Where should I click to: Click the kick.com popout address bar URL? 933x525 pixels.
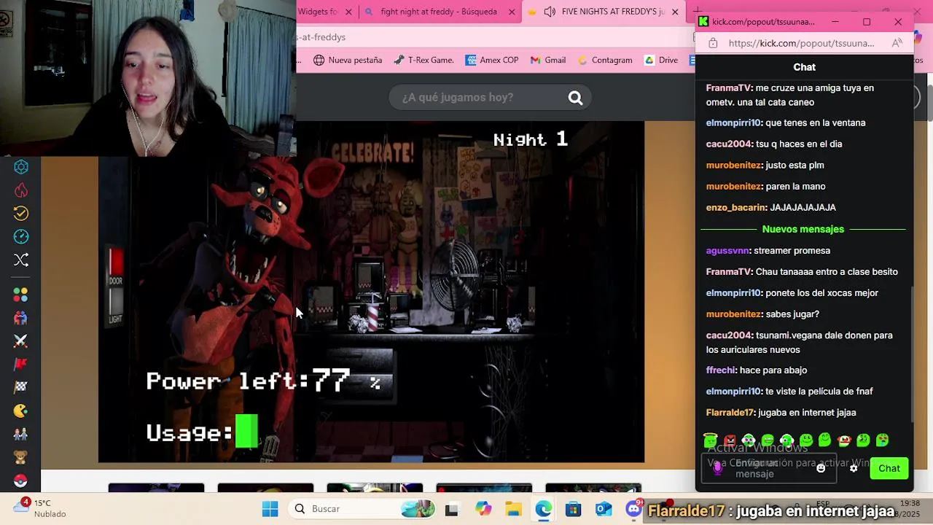[801, 43]
